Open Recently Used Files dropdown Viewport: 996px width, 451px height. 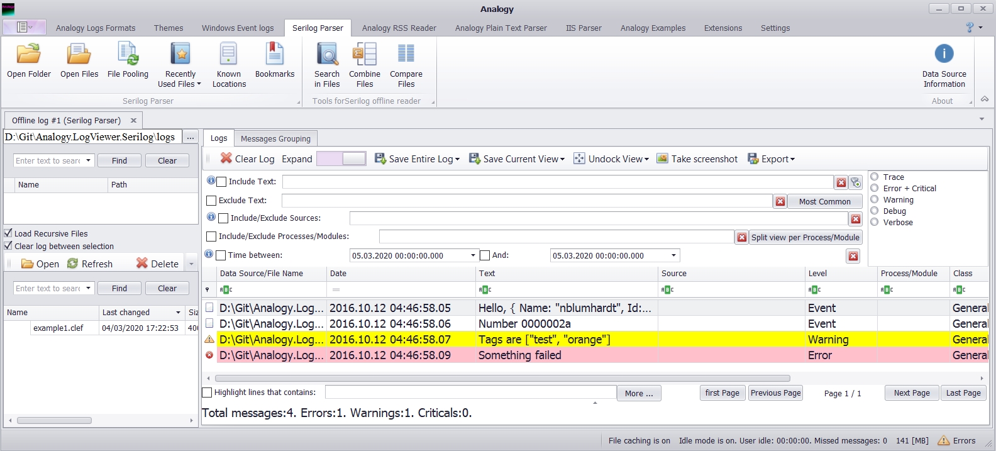(180, 65)
